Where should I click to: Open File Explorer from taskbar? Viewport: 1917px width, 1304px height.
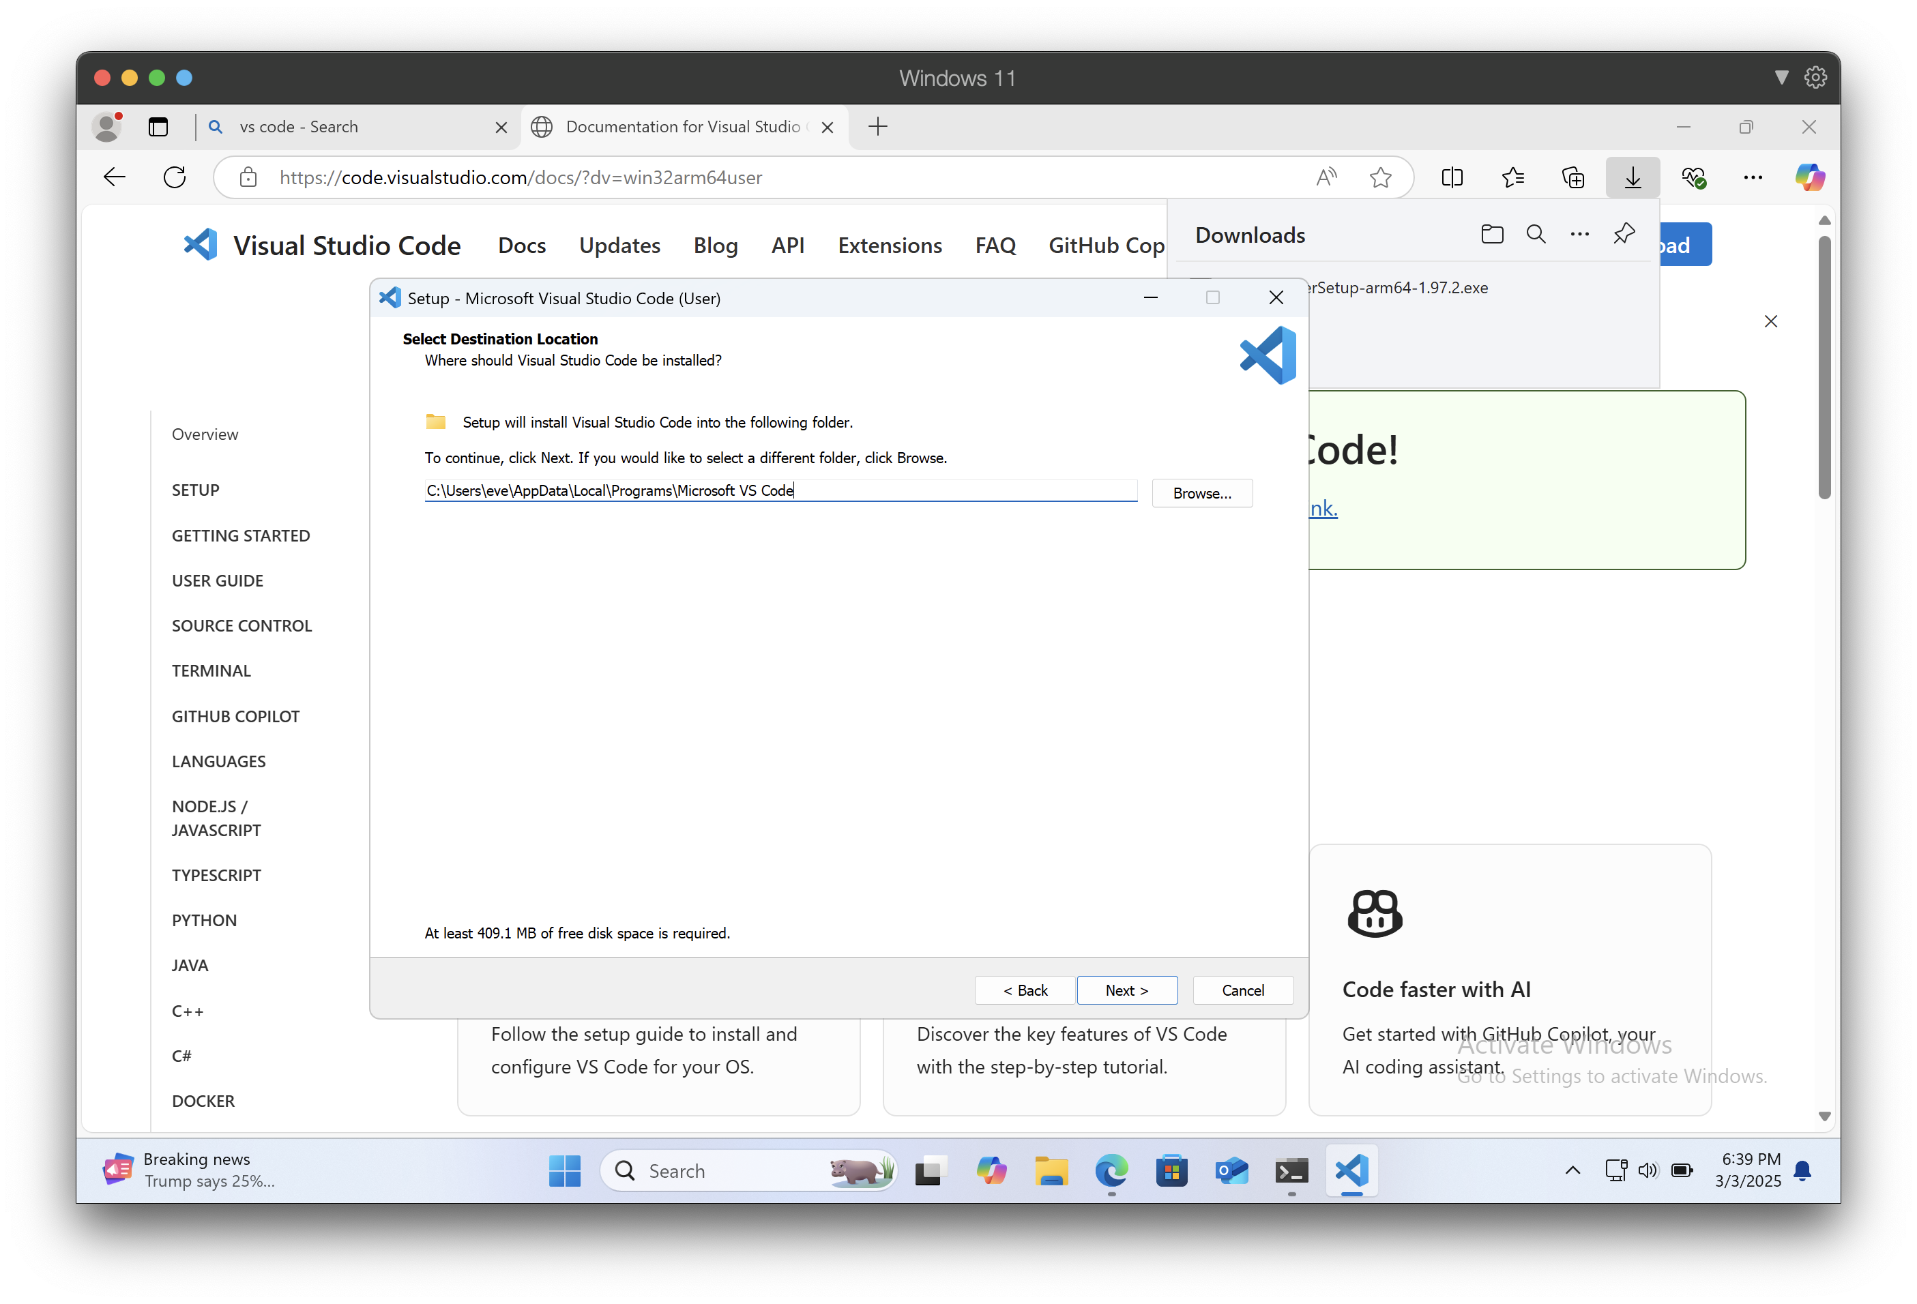pos(1051,1170)
